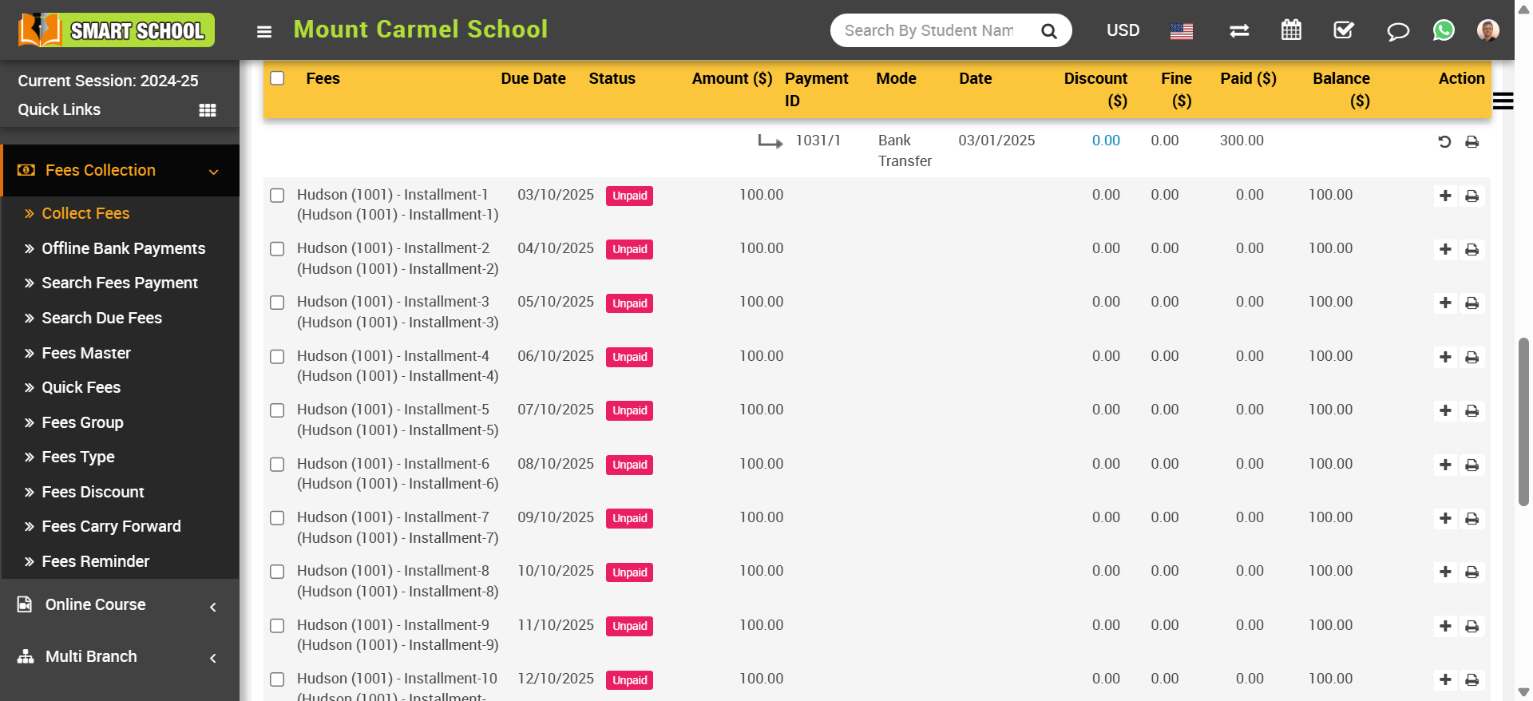Open the user profile avatar

pos(1487,30)
